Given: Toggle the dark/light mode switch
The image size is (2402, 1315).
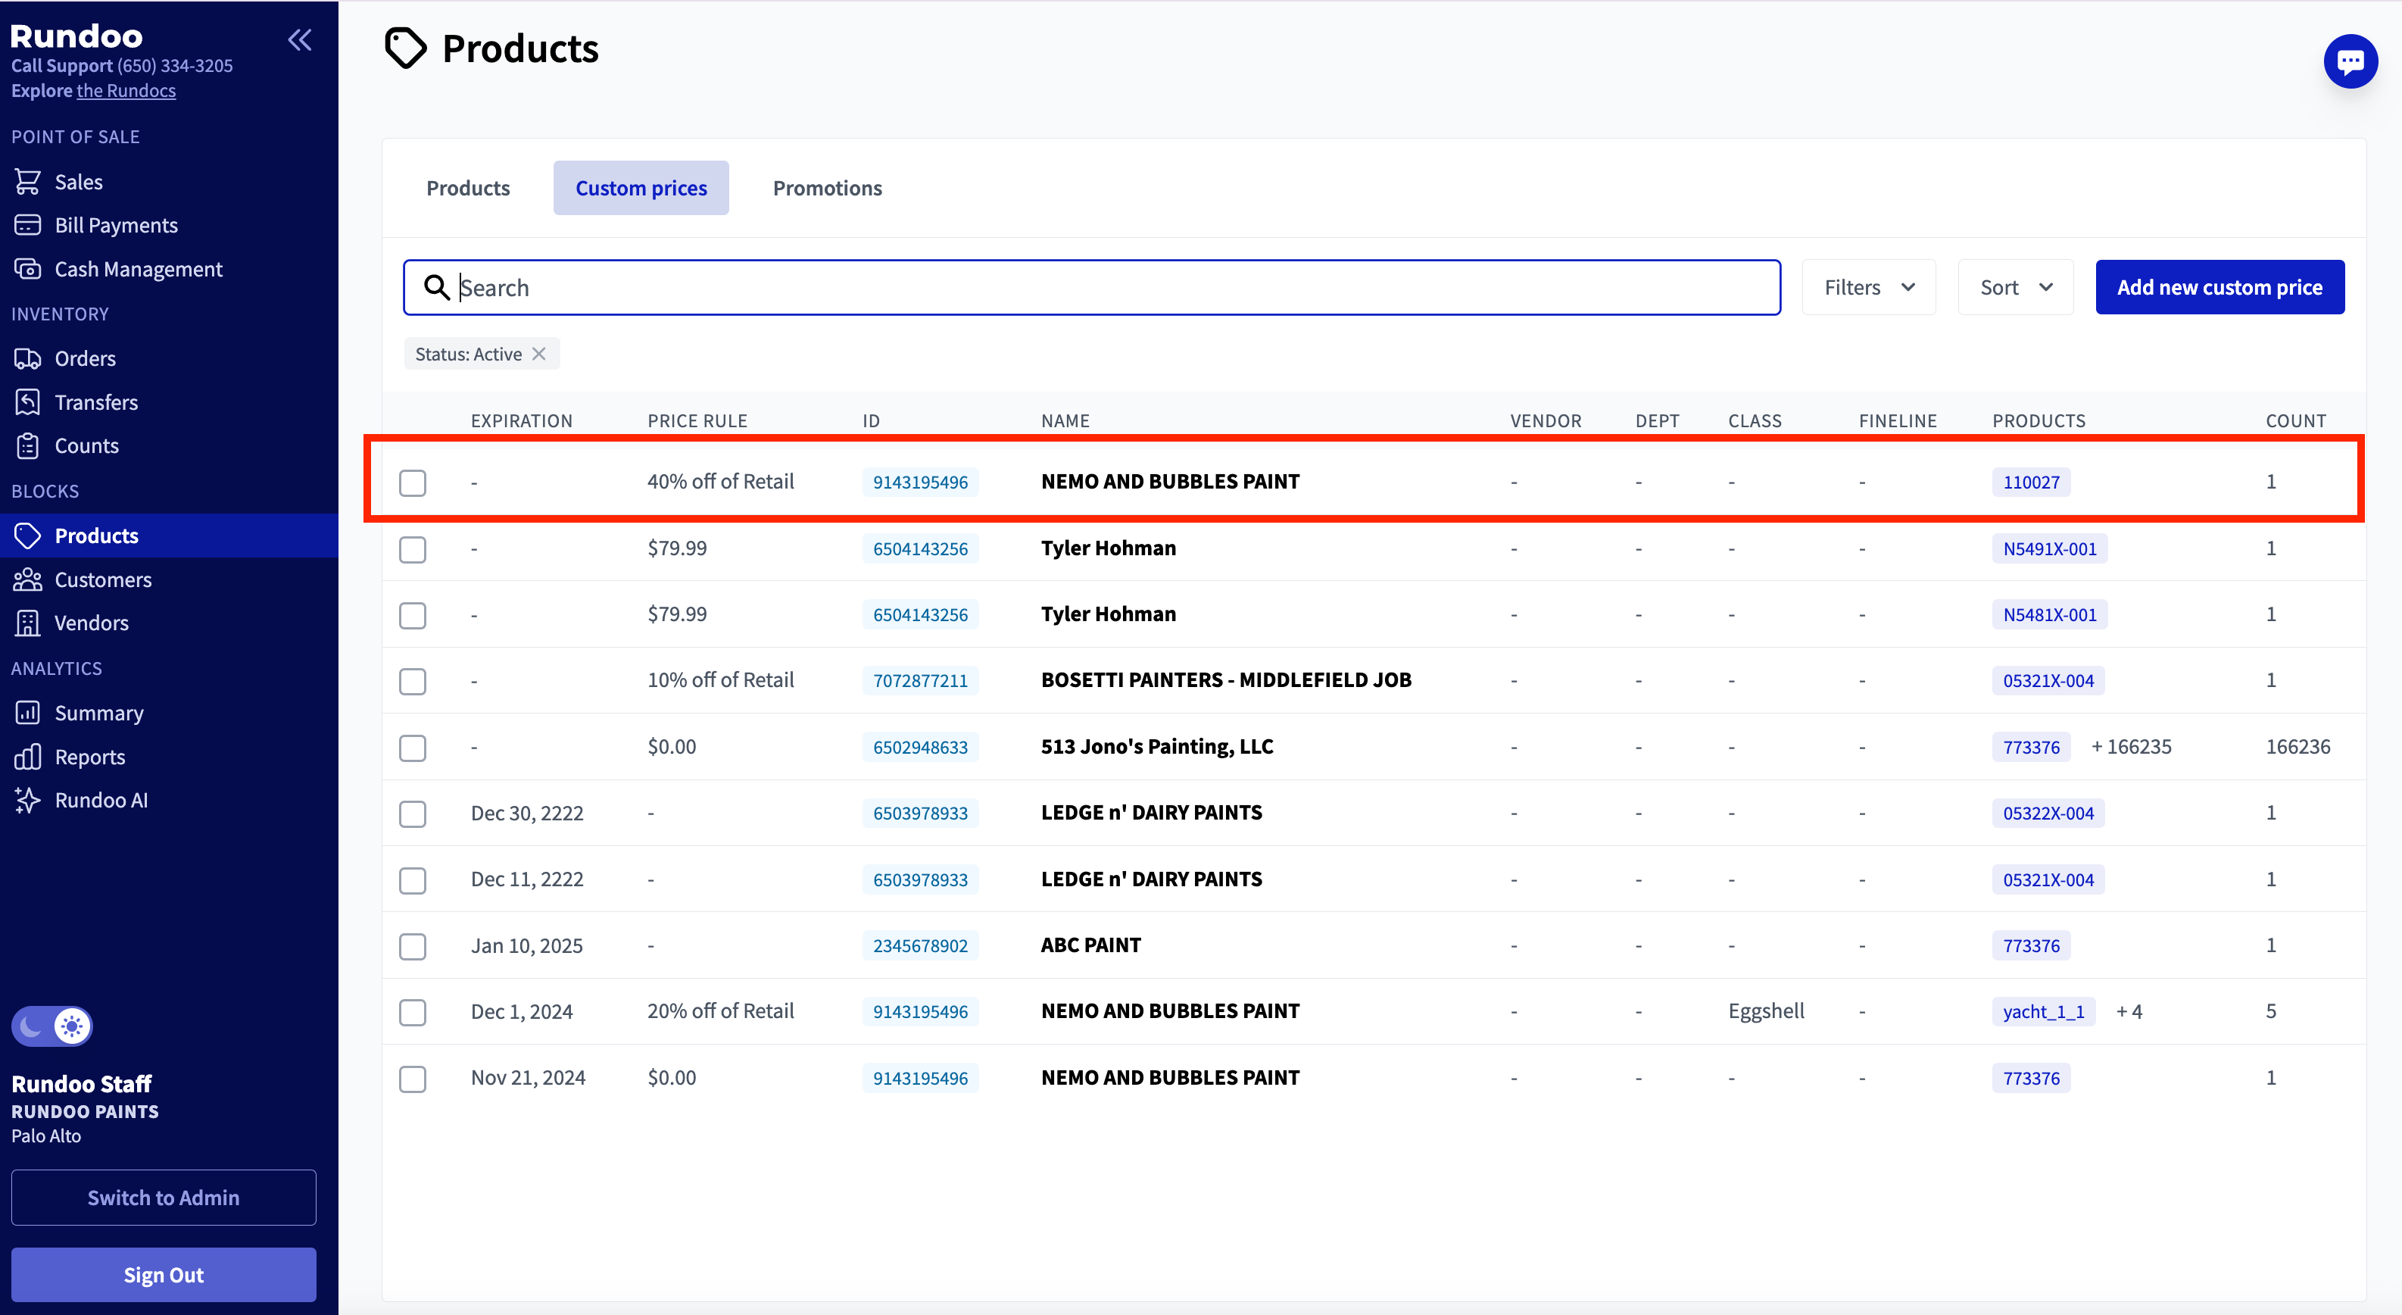Looking at the screenshot, I should coord(52,1026).
